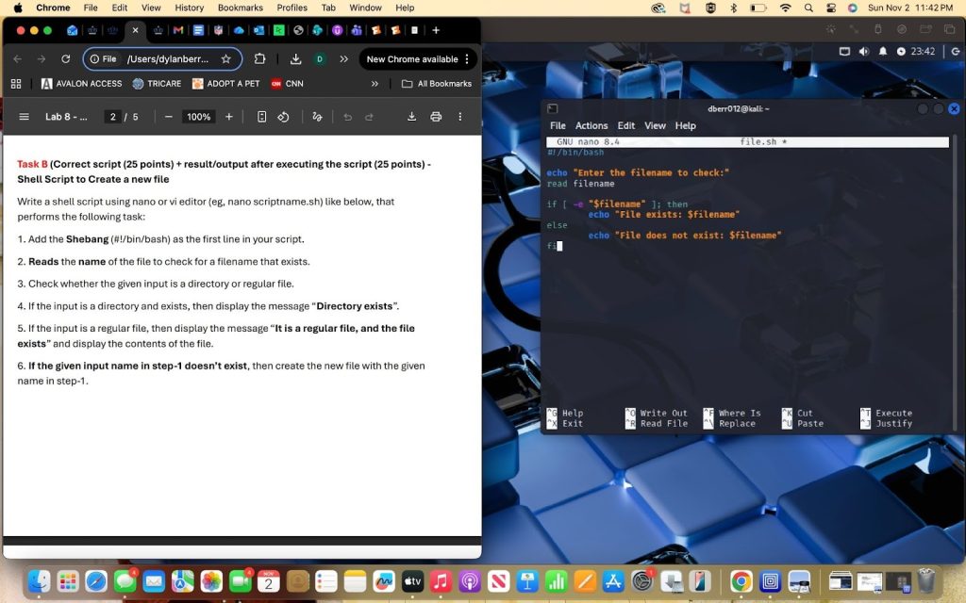Zoom out of the PDF
966x603 pixels.
point(168,117)
